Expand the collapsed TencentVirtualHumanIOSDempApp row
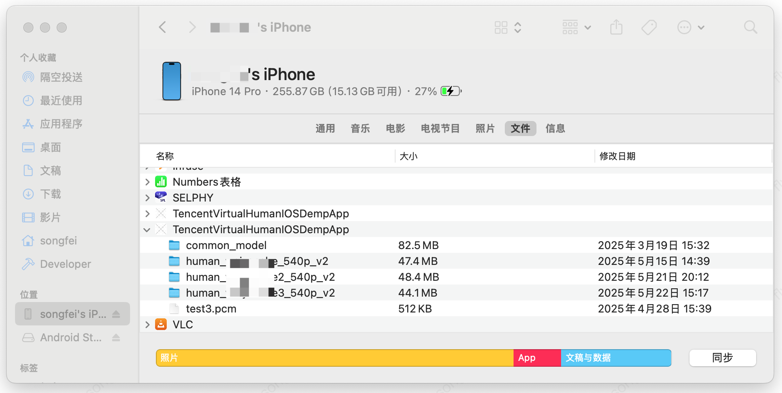Image resolution: width=782 pixels, height=393 pixels. coord(147,214)
